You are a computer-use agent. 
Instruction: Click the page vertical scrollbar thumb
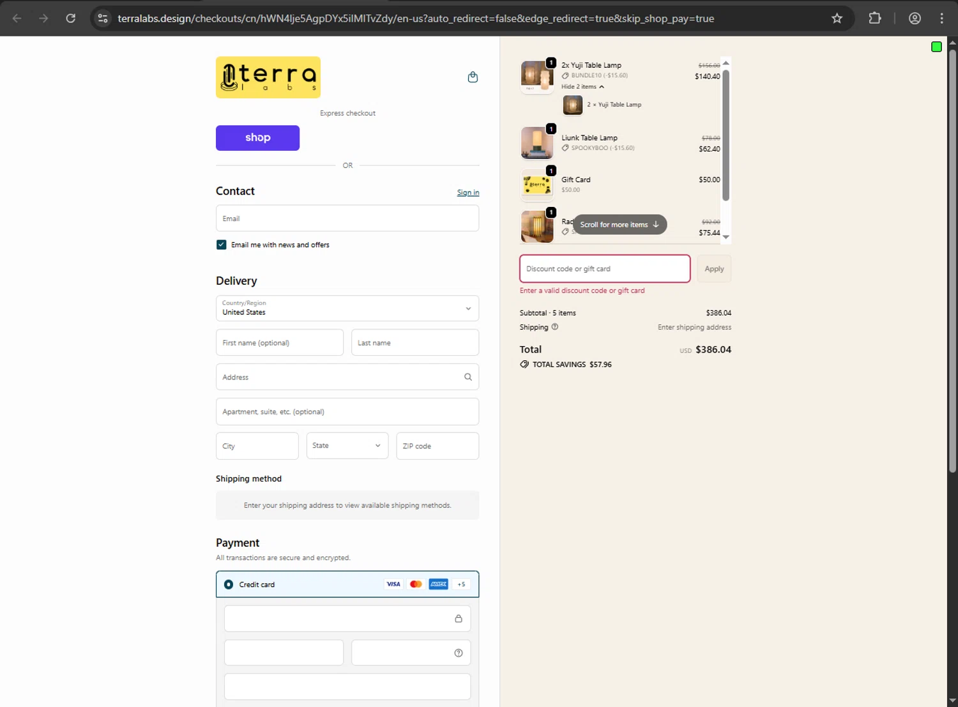(952, 261)
